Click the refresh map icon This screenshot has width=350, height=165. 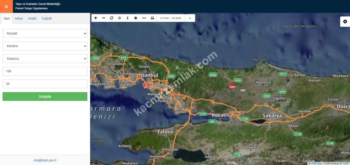111,18
